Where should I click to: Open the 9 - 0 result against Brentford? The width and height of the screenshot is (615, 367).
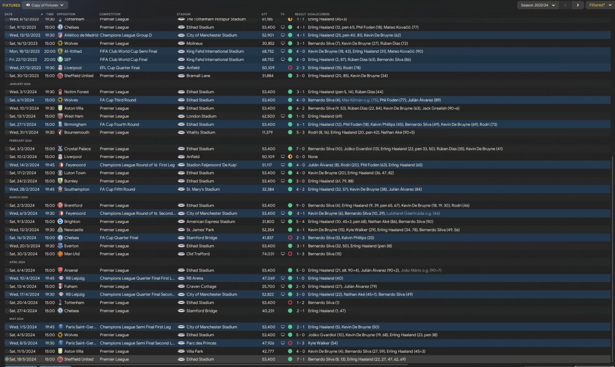coord(300,206)
